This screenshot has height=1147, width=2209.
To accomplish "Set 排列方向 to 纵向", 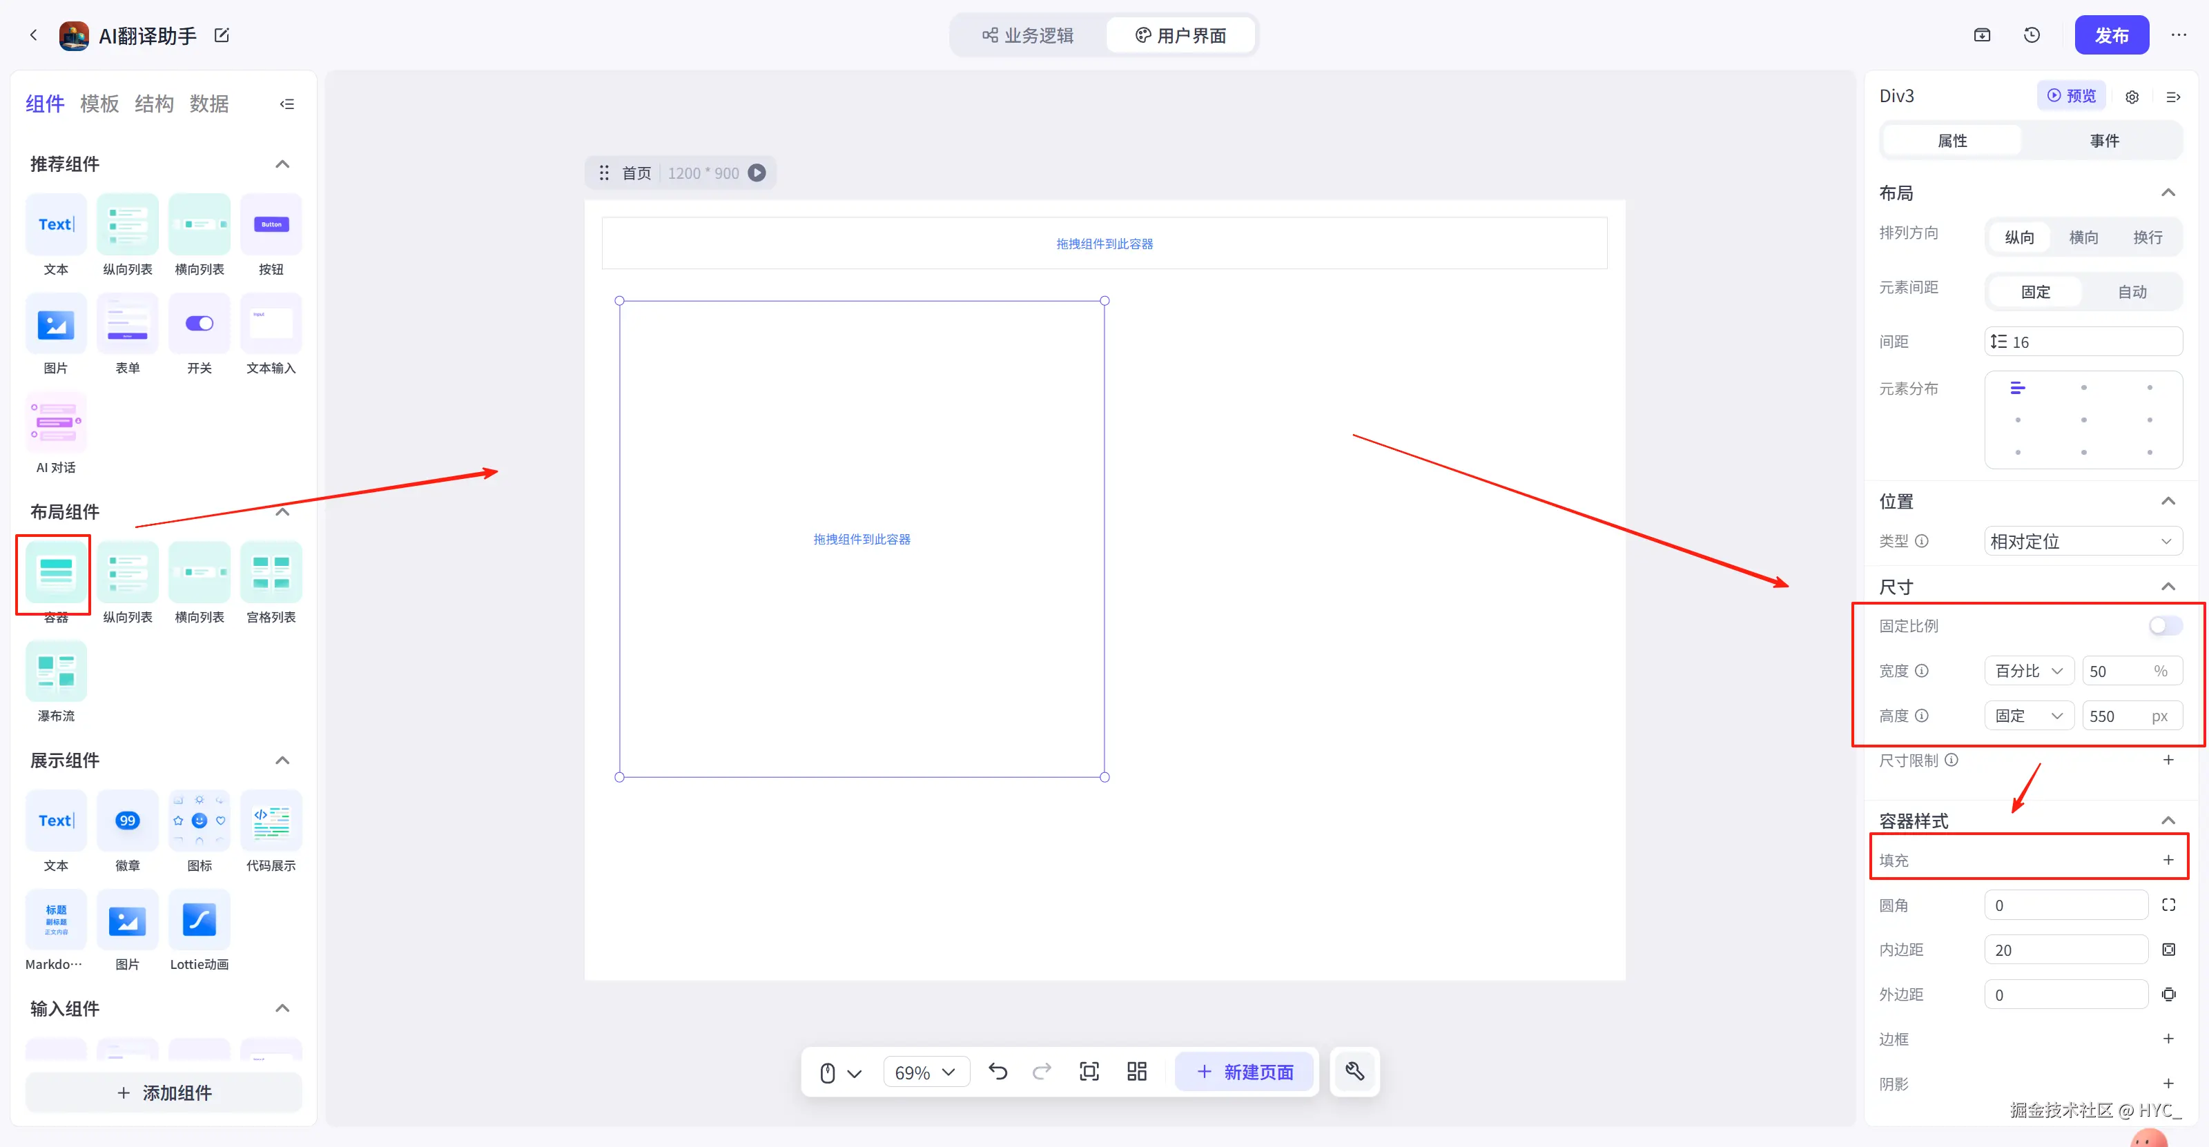I will pyautogui.click(x=2018, y=237).
